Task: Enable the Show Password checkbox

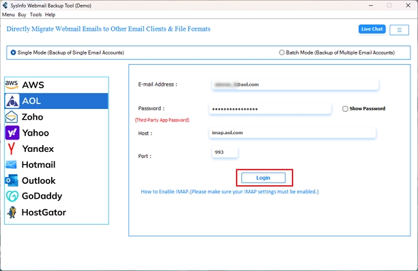Action: coord(345,109)
